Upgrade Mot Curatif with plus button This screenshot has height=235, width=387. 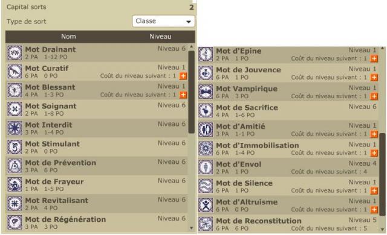[x=183, y=76]
